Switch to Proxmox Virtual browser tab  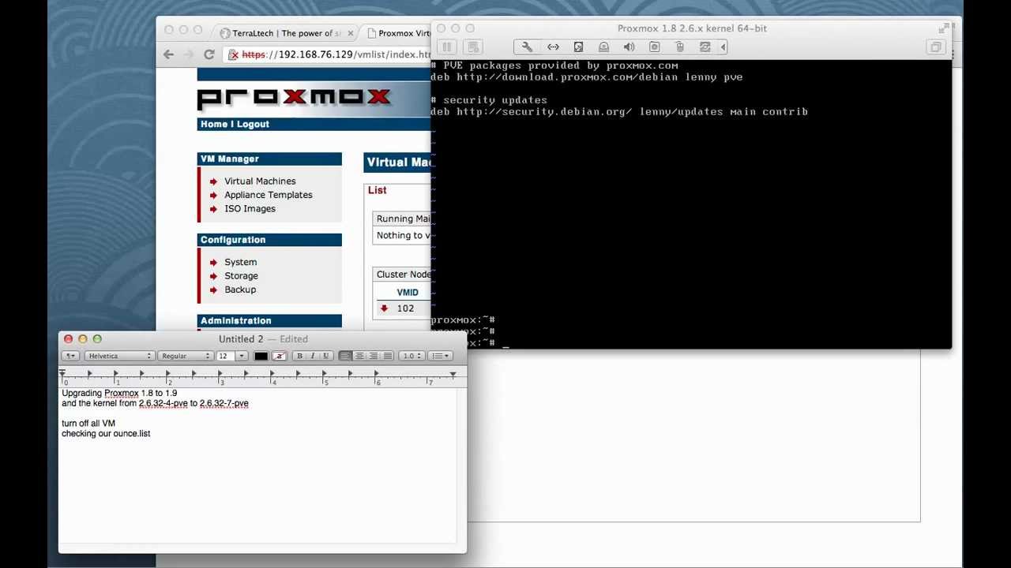(x=399, y=33)
